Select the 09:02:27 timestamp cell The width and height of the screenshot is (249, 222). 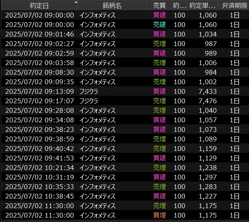click(x=39, y=44)
